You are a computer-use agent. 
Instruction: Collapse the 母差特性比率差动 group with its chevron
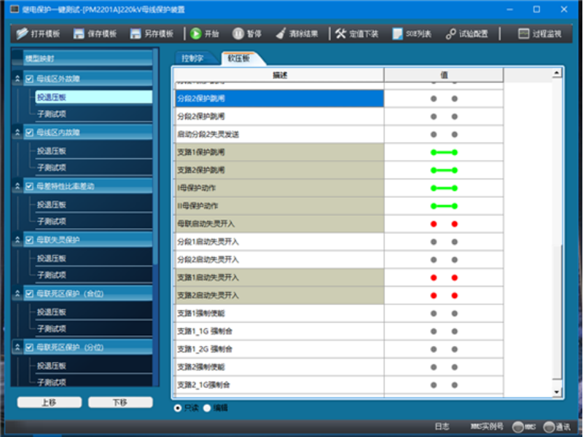(x=17, y=186)
